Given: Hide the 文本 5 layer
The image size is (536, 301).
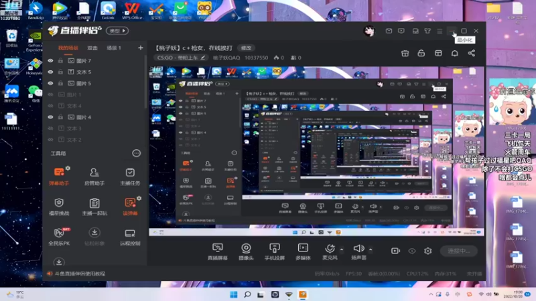Looking at the screenshot, I should (51, 72).
